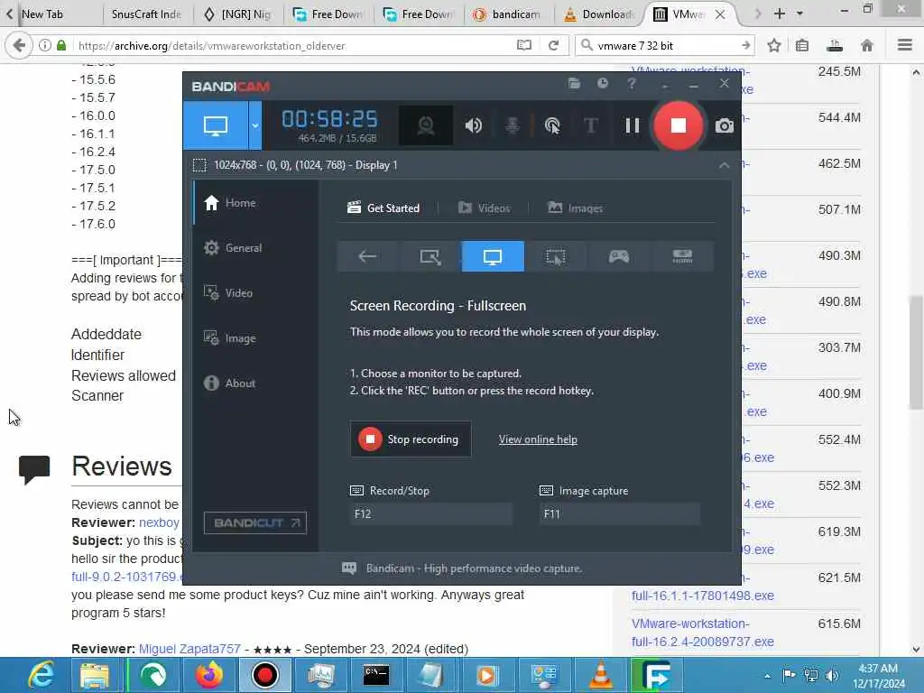List all tabs dropdown arrow

tap(799, 14)
